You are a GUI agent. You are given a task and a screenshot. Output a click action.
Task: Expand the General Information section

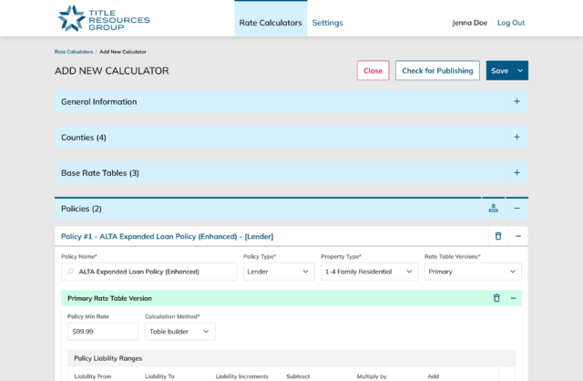[517, 102]
